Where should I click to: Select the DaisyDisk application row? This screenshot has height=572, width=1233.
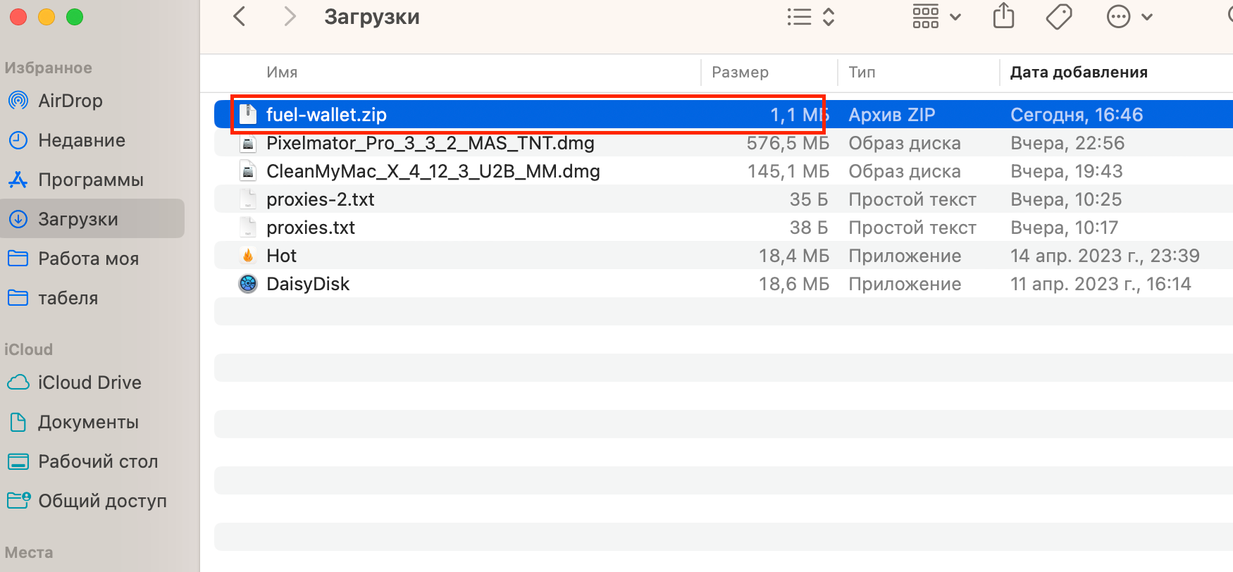724,284
